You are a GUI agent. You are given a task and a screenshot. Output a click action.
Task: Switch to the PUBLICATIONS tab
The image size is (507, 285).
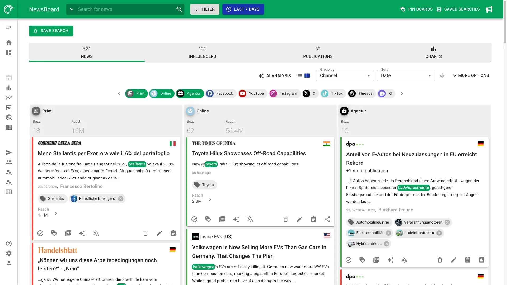(x=318, y=53)
